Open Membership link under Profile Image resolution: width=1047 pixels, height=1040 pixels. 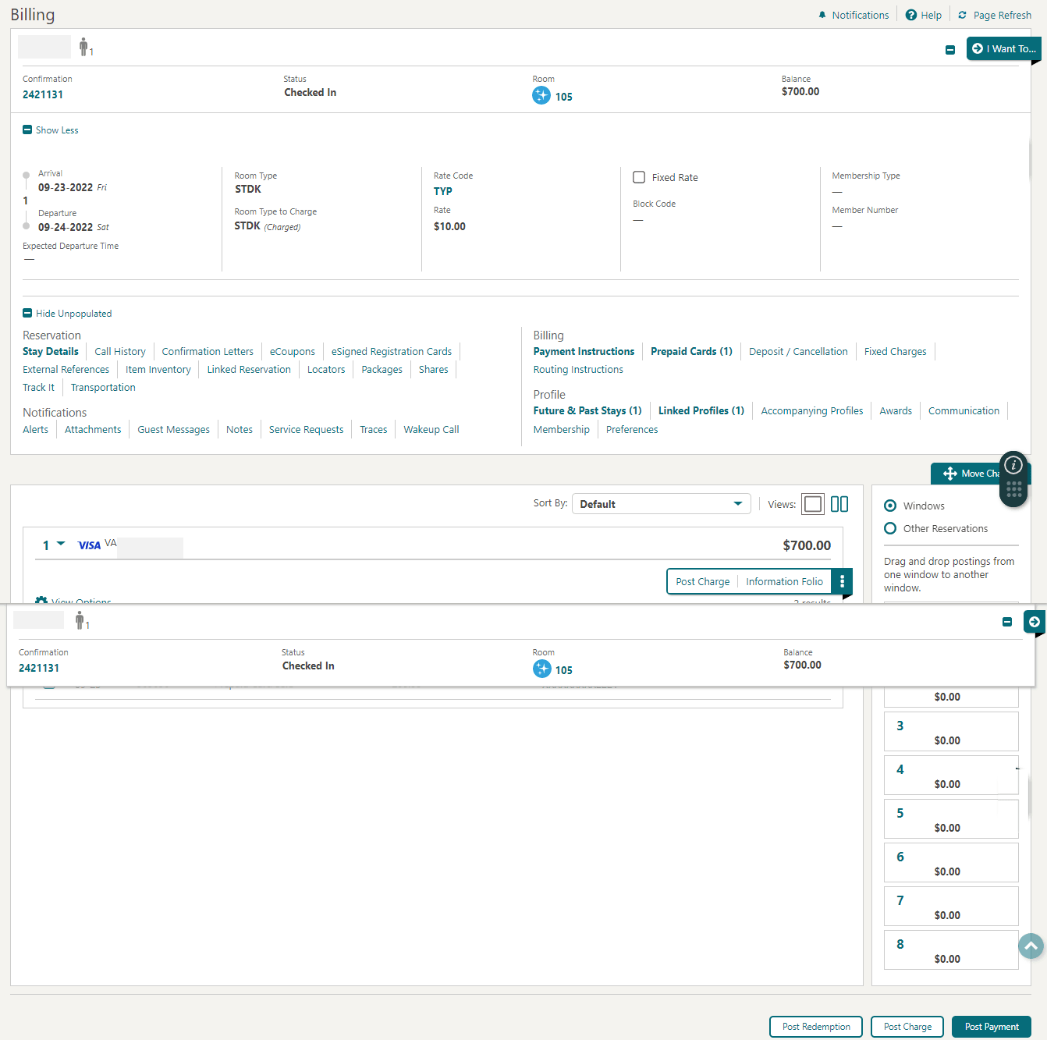click(x=562, y=430)
